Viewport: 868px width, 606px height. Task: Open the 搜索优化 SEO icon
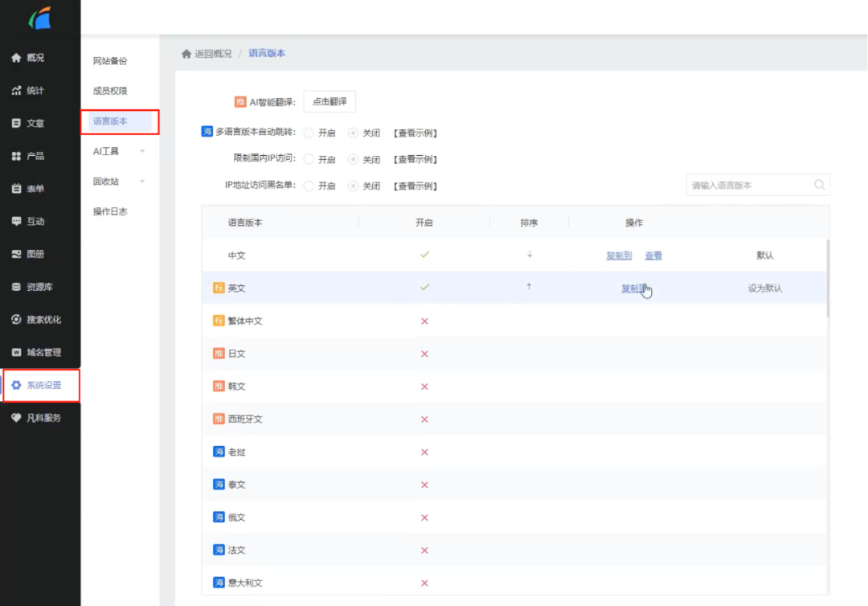(x=16, y=319)
